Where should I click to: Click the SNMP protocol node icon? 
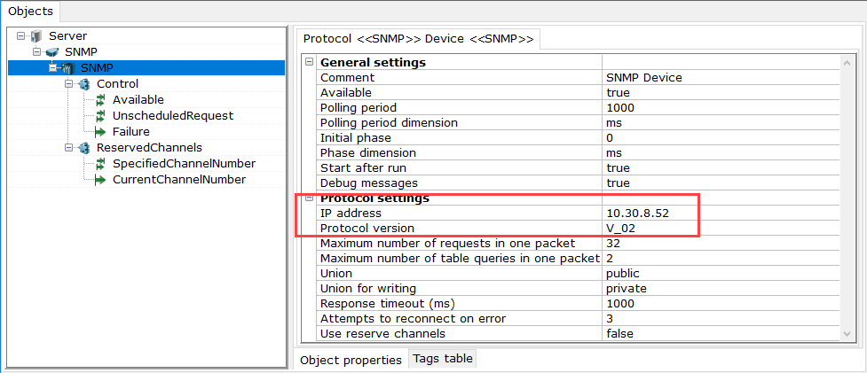coord(52,52)
